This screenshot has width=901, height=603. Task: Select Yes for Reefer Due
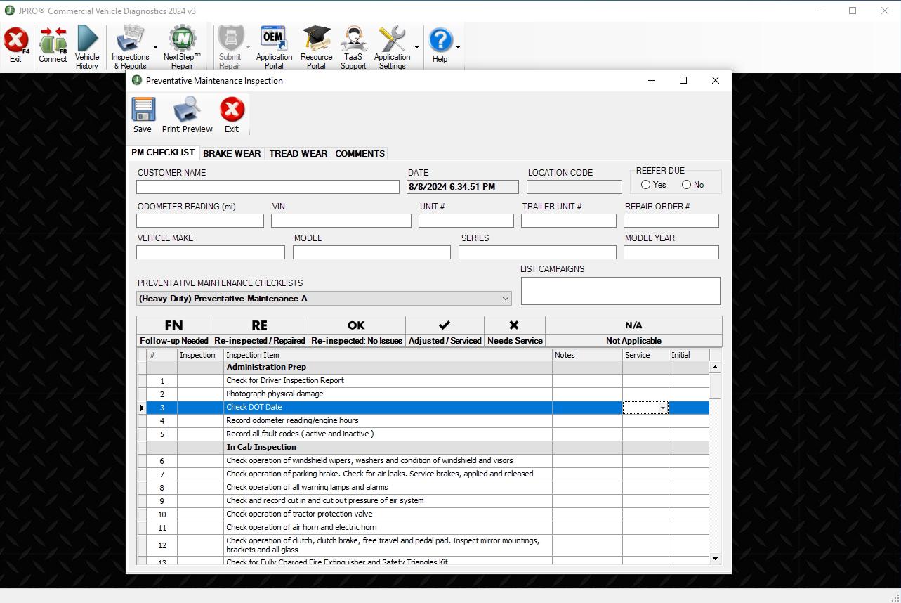(645, 184)
